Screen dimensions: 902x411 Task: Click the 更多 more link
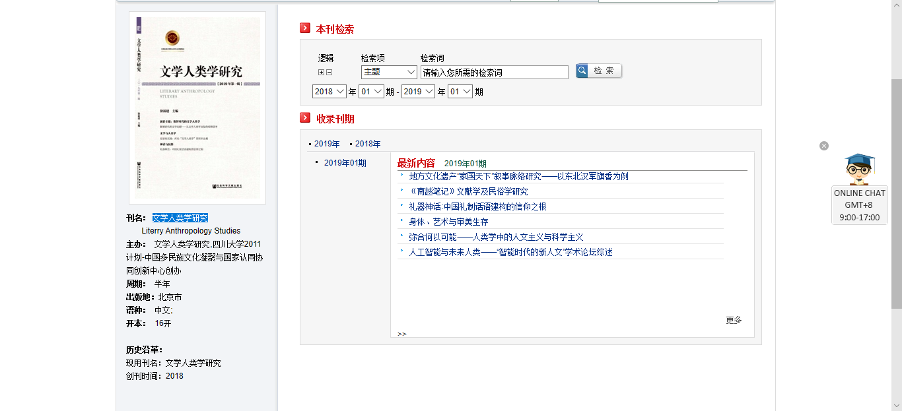click(x=734, y=320)
